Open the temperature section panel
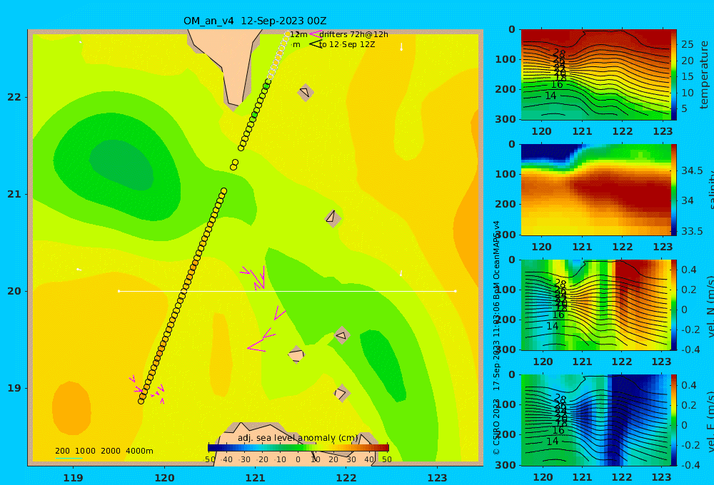 595,75
